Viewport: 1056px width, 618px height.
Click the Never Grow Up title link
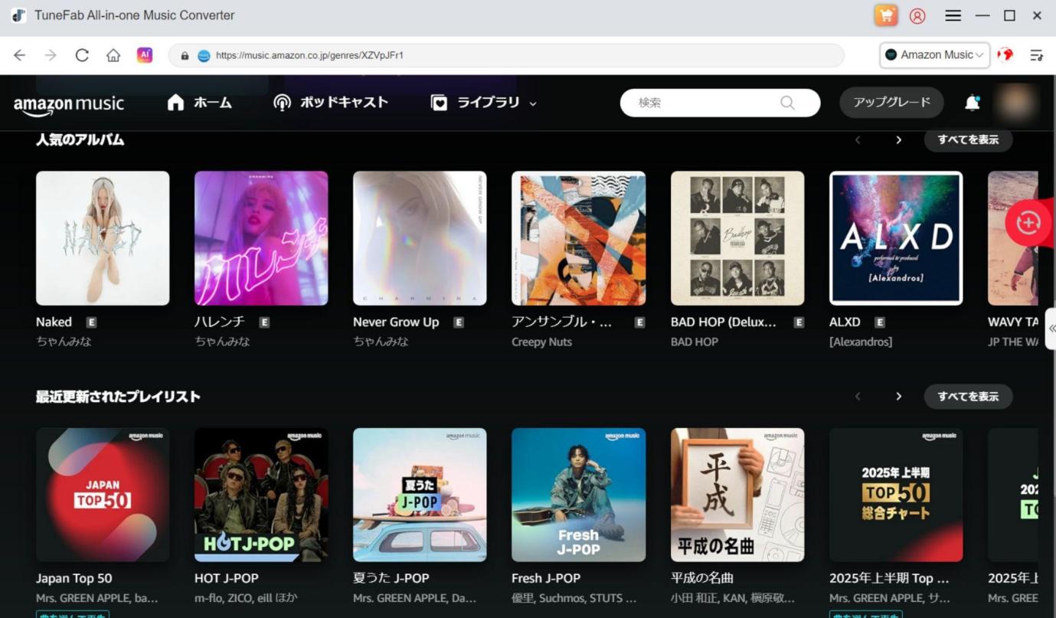coord(396,322)
